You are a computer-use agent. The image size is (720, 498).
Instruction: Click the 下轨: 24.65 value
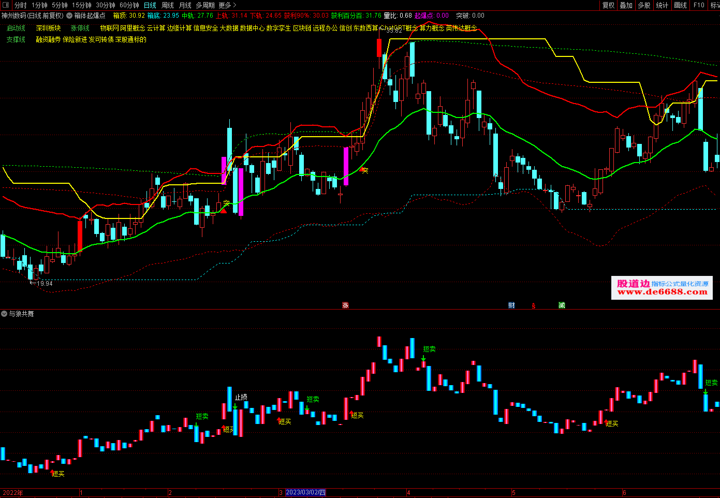point(266,16)
